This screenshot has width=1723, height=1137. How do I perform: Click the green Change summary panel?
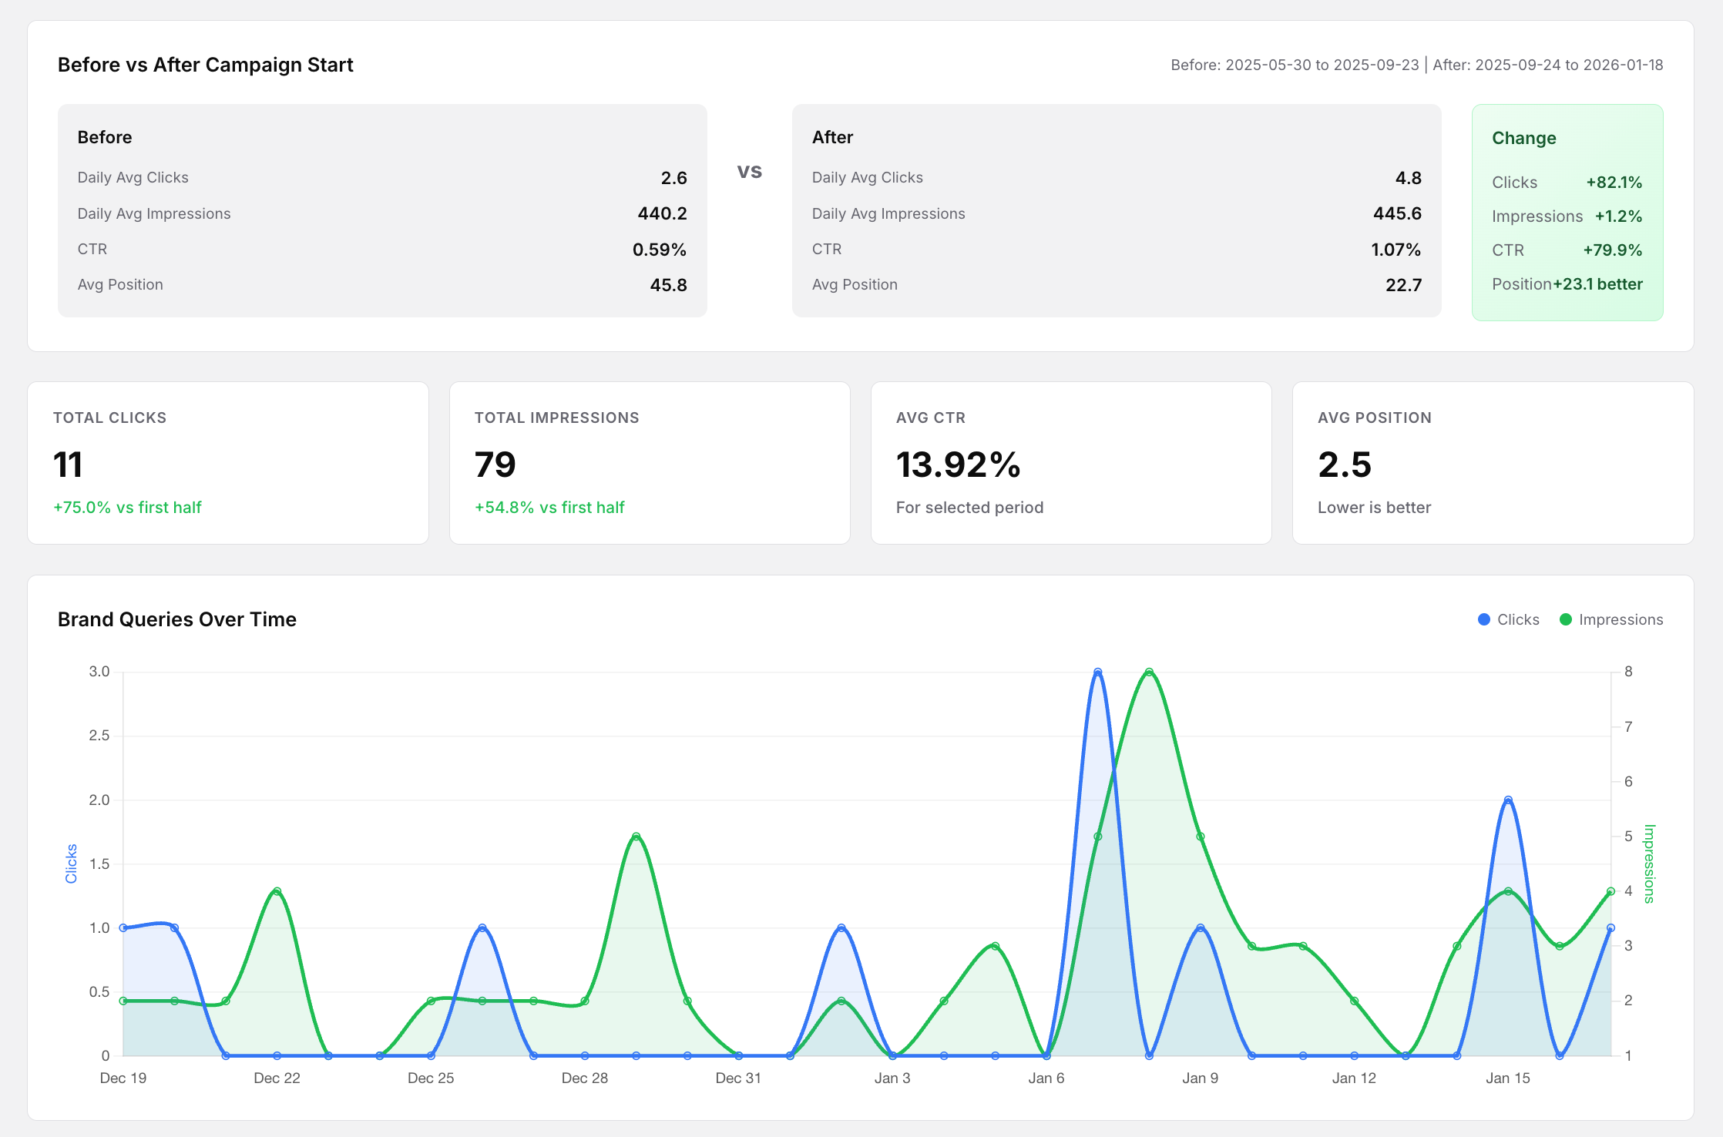coord(1567,211)
